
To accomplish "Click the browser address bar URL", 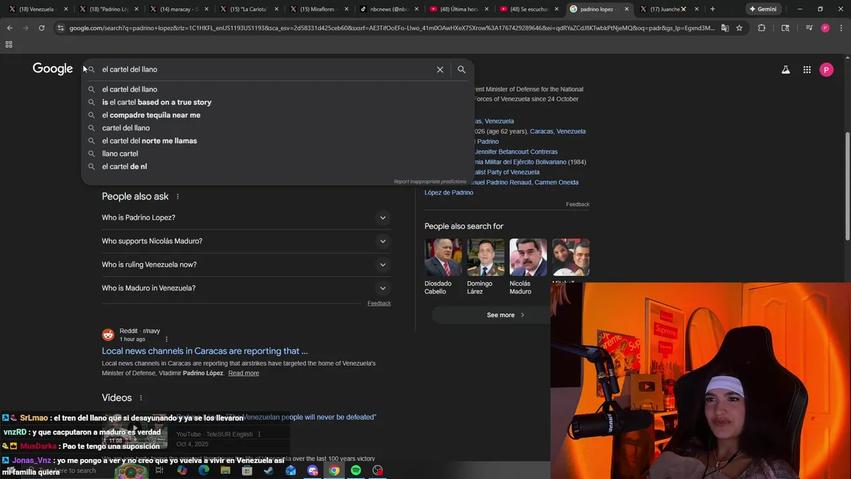I will tap(392, 28).
